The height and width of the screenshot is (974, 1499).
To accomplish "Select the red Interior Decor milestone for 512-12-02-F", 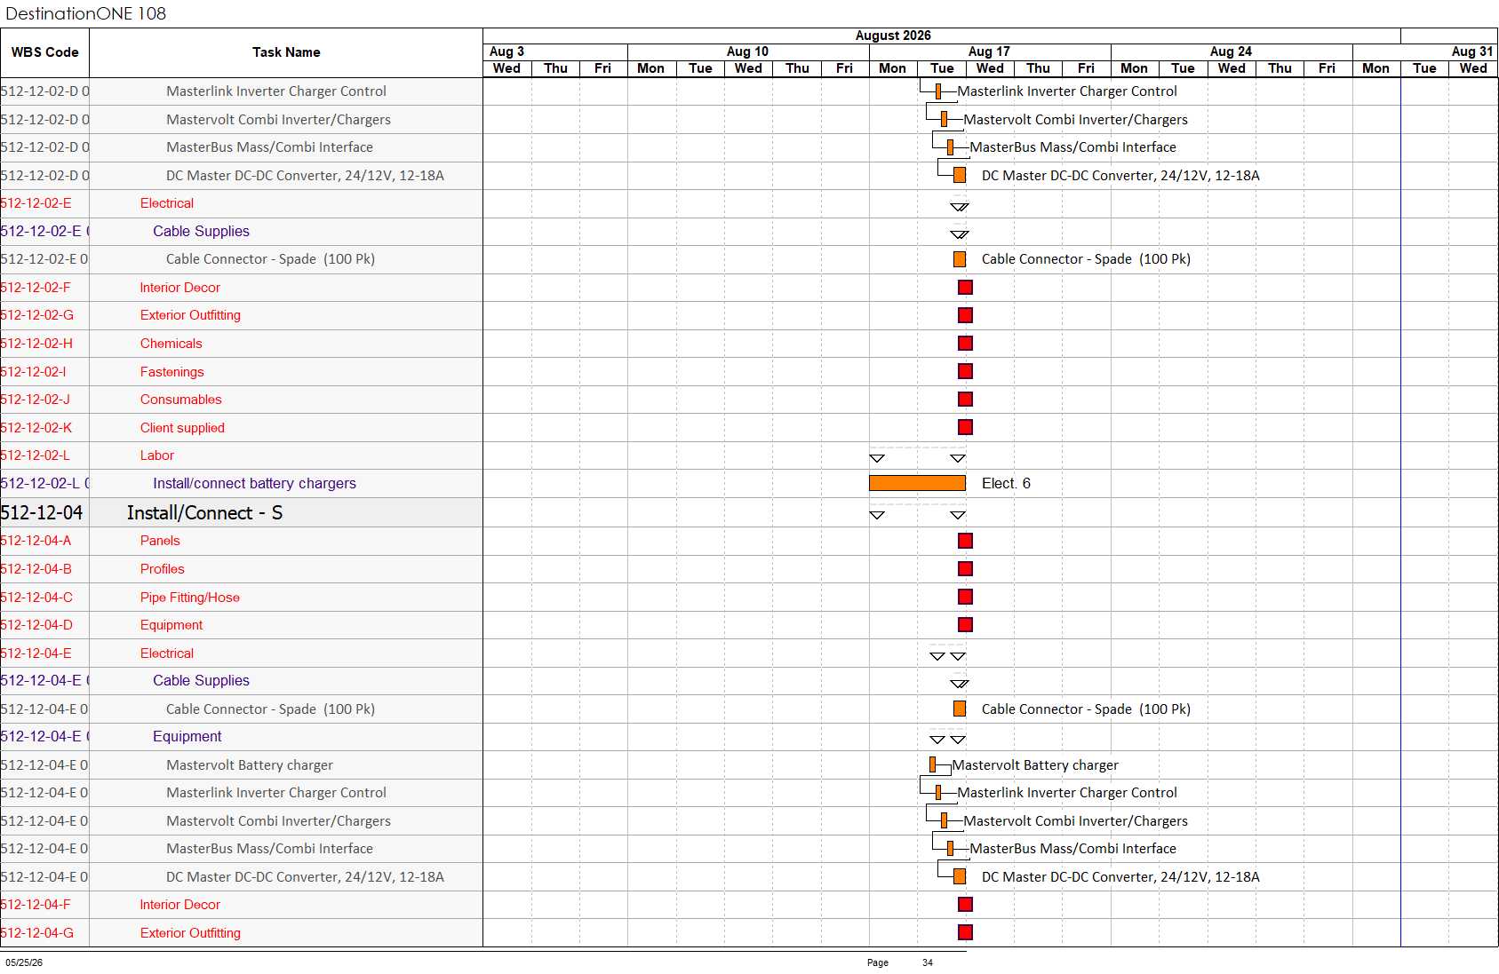I will tap(965, 287).
